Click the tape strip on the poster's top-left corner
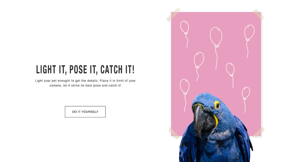 [x=174, y=15]
